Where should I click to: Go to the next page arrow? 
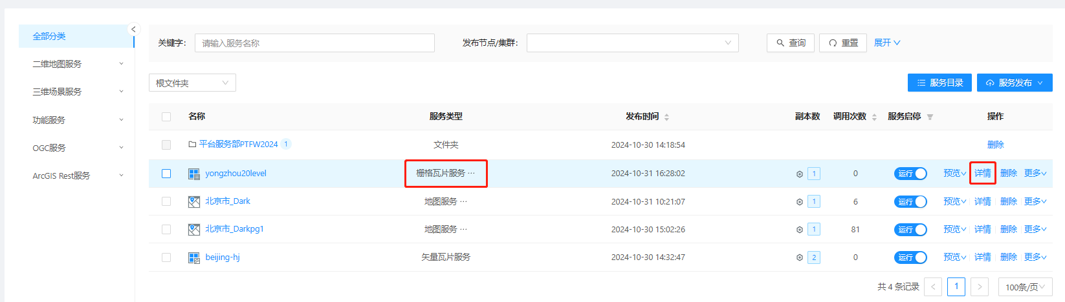980,287
